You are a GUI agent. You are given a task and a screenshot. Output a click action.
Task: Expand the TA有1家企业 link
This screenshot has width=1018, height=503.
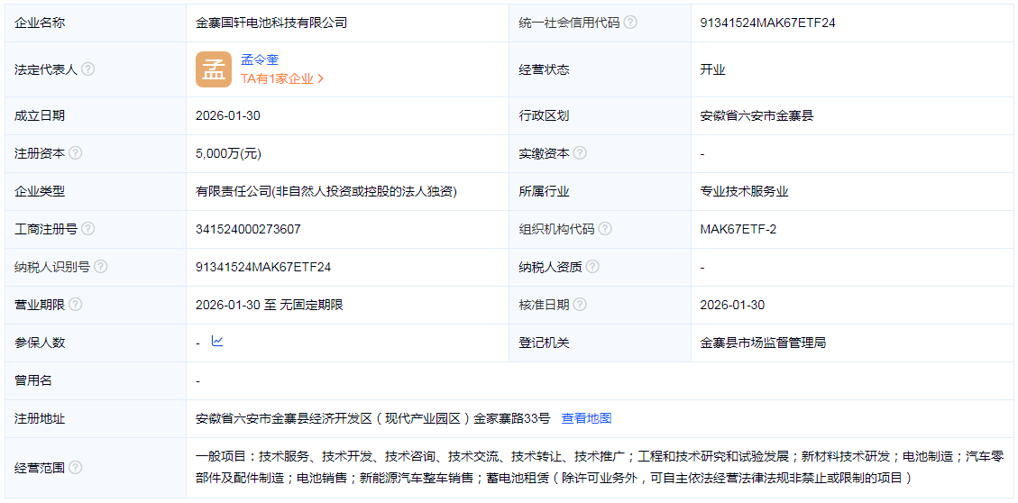tap(281, 78)
